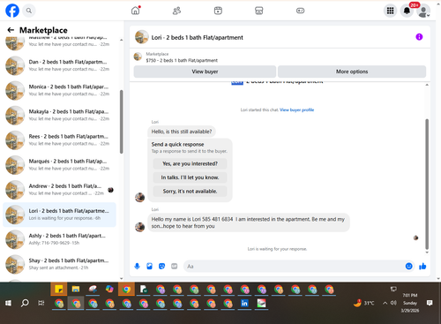The width and height of the screenshot is (441, 324).
Task: Open Marqués's conversation in the list
Action: pos(59,165)
